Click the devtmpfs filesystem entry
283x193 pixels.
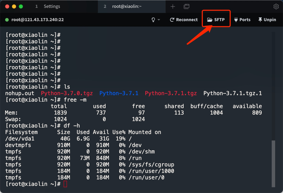pyautogui.click(x=18, y=145)
